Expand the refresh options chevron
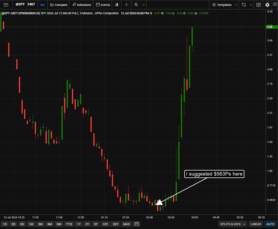The image size is (278, 229). (251, 5)
